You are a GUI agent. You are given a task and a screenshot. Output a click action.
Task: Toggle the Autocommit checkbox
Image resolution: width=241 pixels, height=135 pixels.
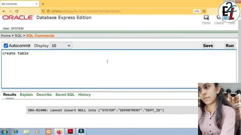(6, 46)
